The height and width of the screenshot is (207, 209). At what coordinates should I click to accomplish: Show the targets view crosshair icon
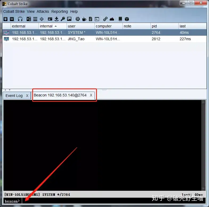point(42,19)
